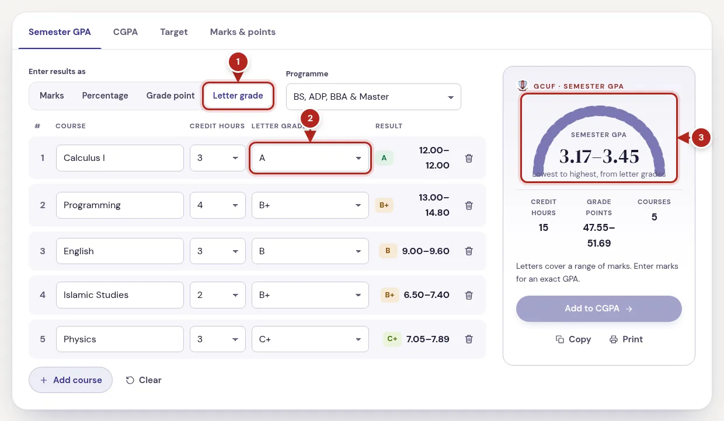The image size is (724, 421).
Task: Click the Add to CGPA button
Action: [x=599, y=308]
